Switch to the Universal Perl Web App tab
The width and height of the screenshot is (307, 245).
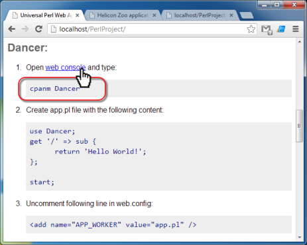pos(45,15)
